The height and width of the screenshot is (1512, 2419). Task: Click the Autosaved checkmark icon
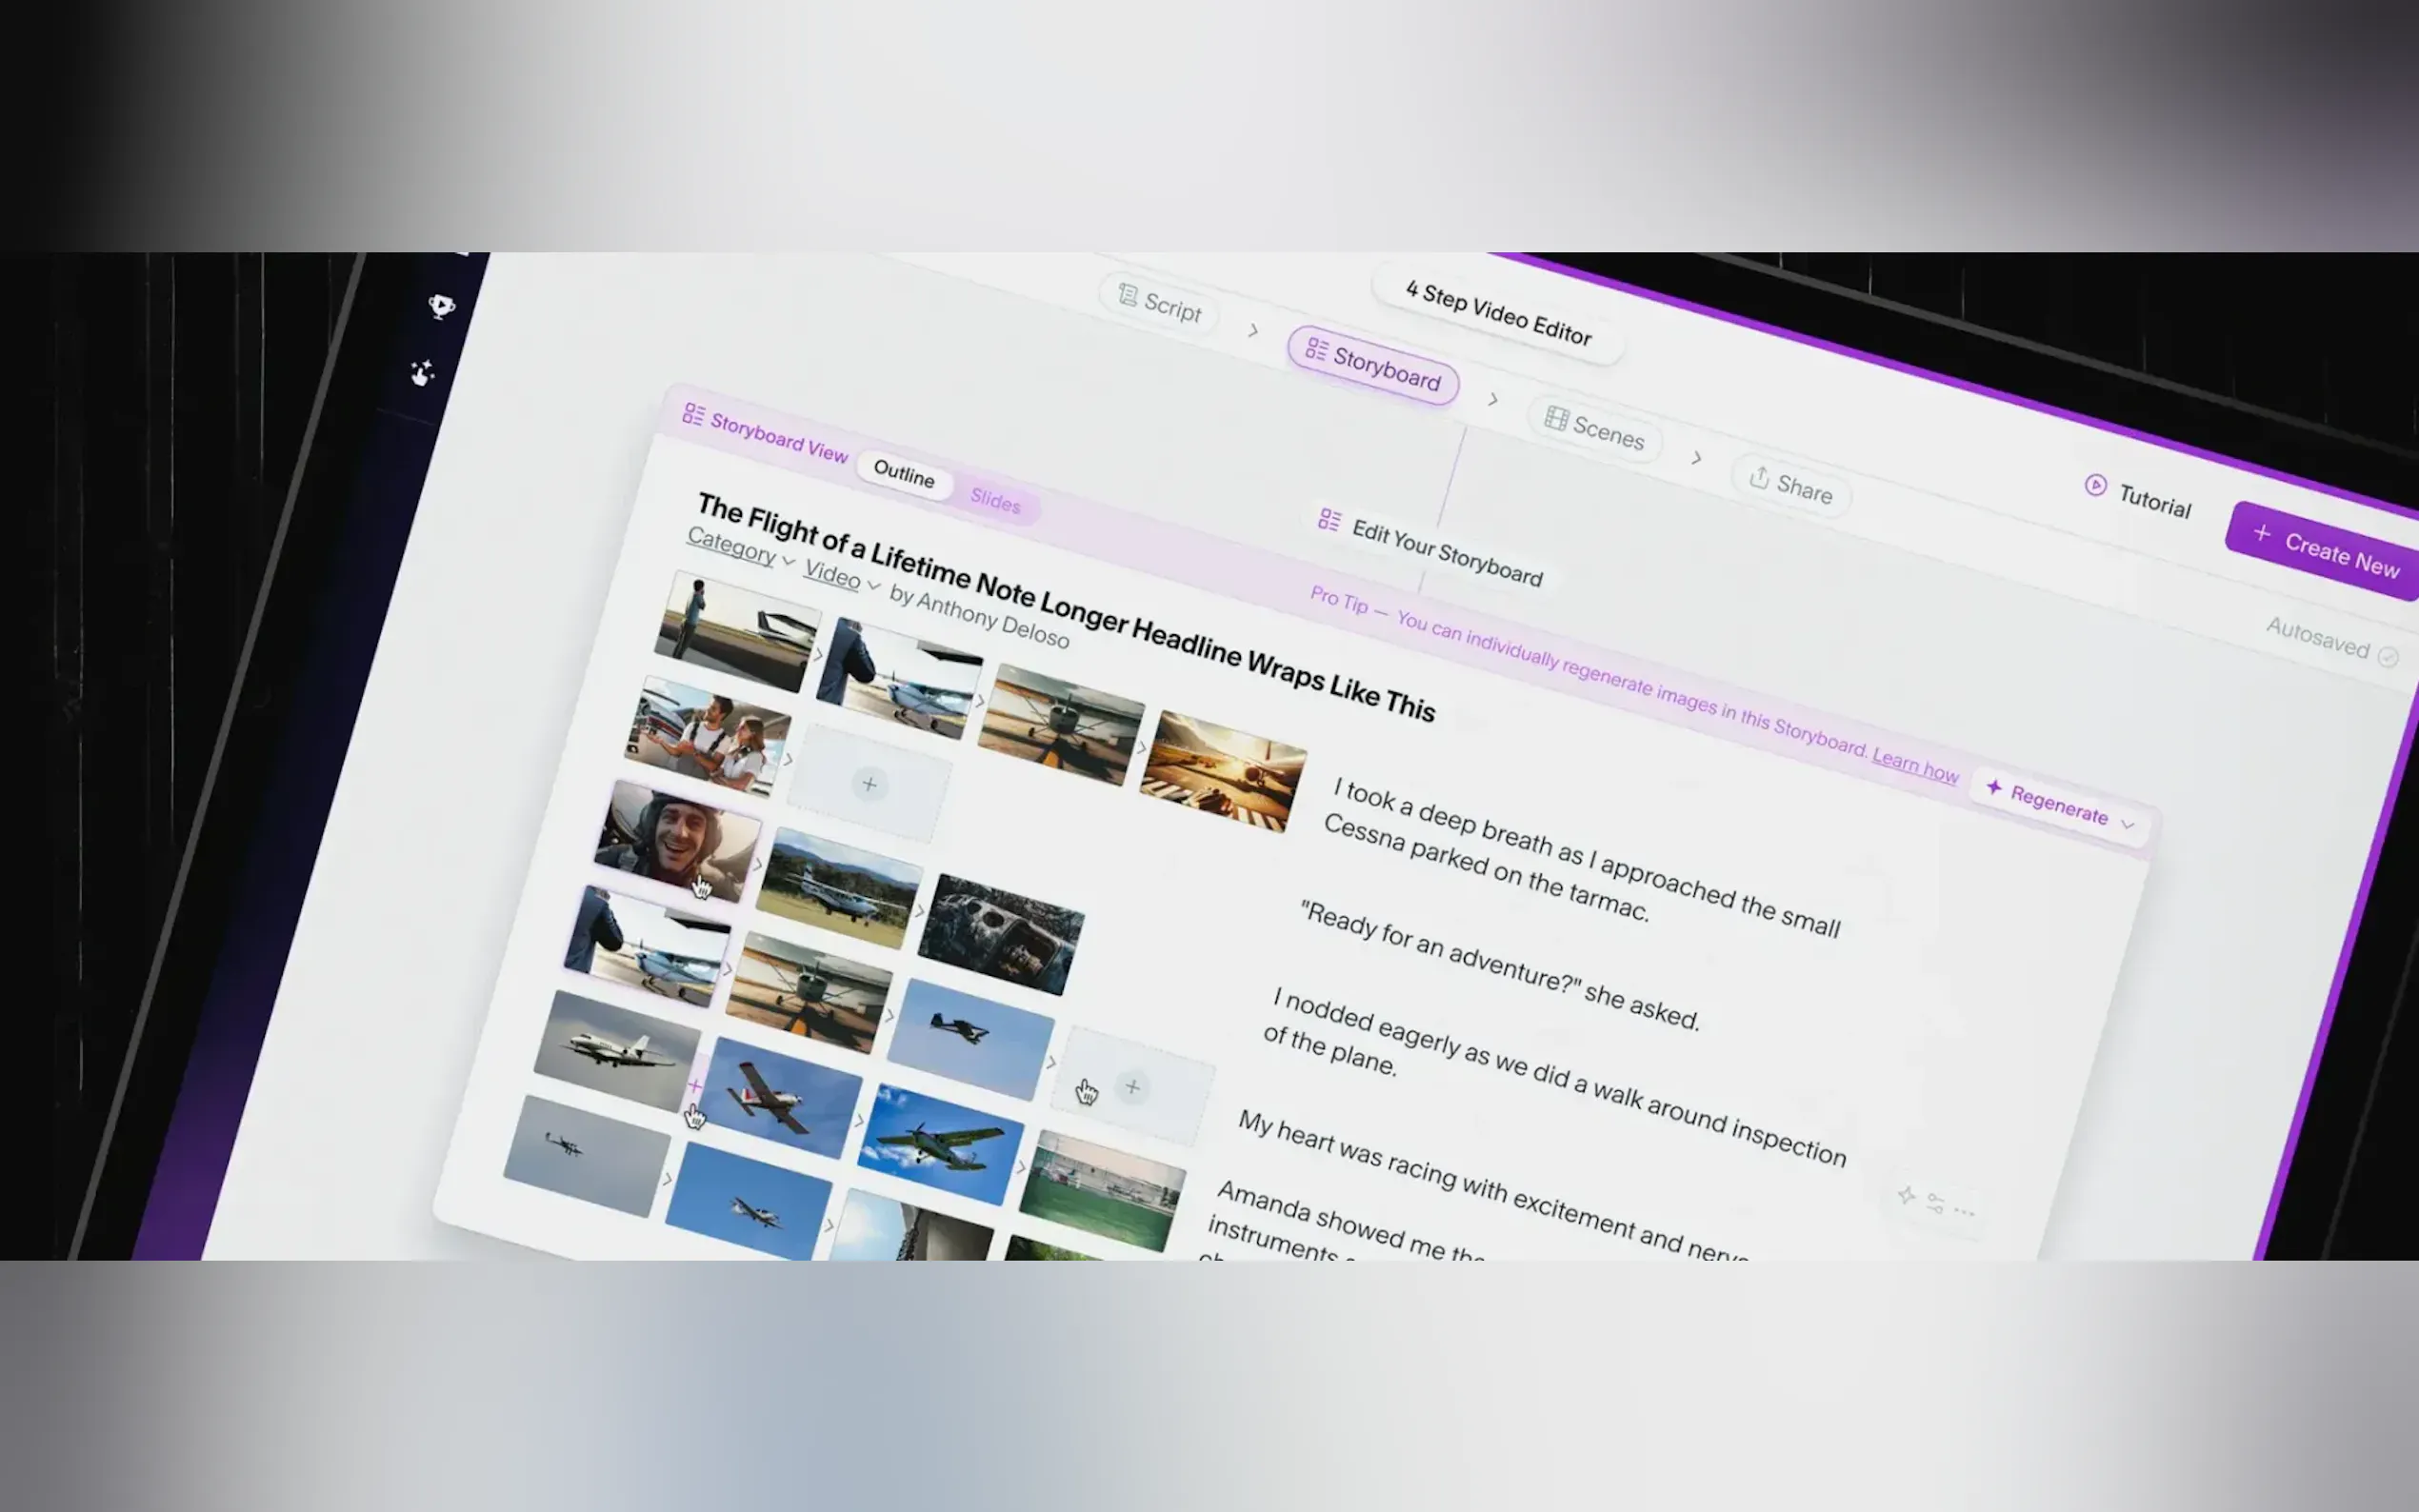[x=2388, y=656]
